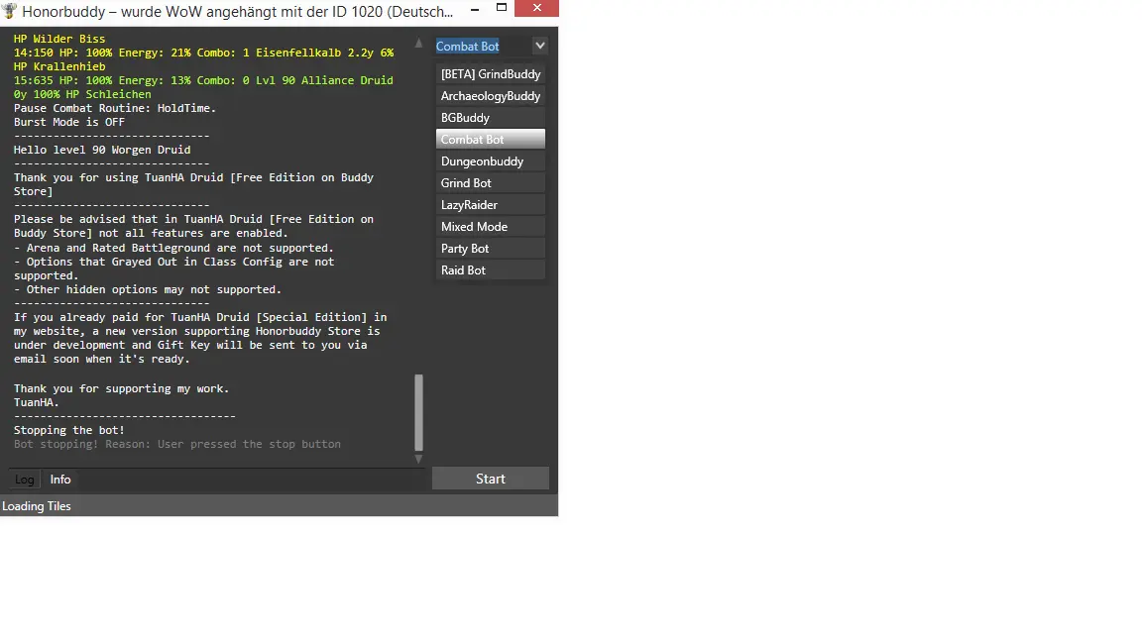Select BGBuddy in the bot list

(490, 118)
